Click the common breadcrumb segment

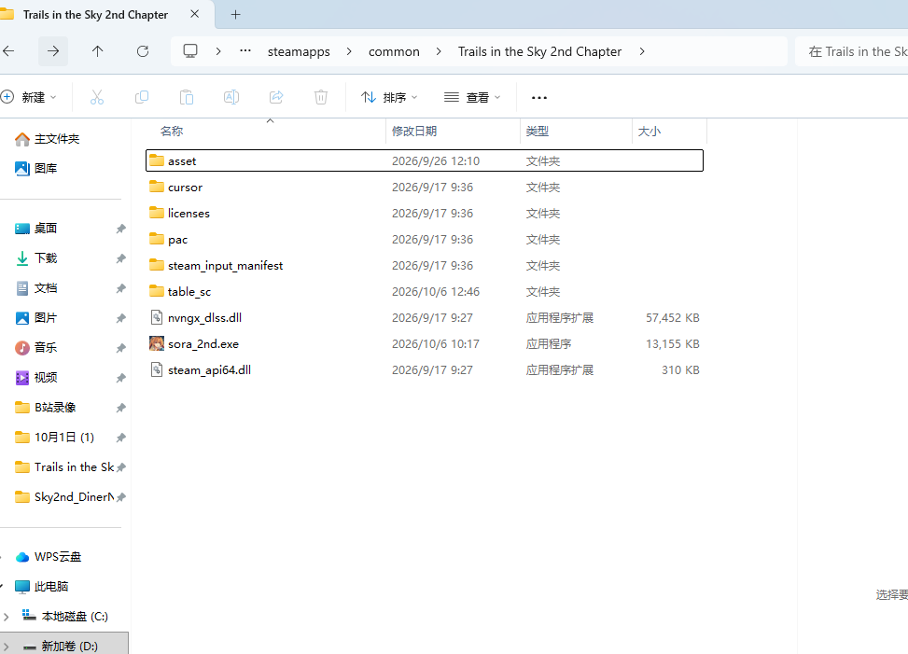click(x=394, y=51)
